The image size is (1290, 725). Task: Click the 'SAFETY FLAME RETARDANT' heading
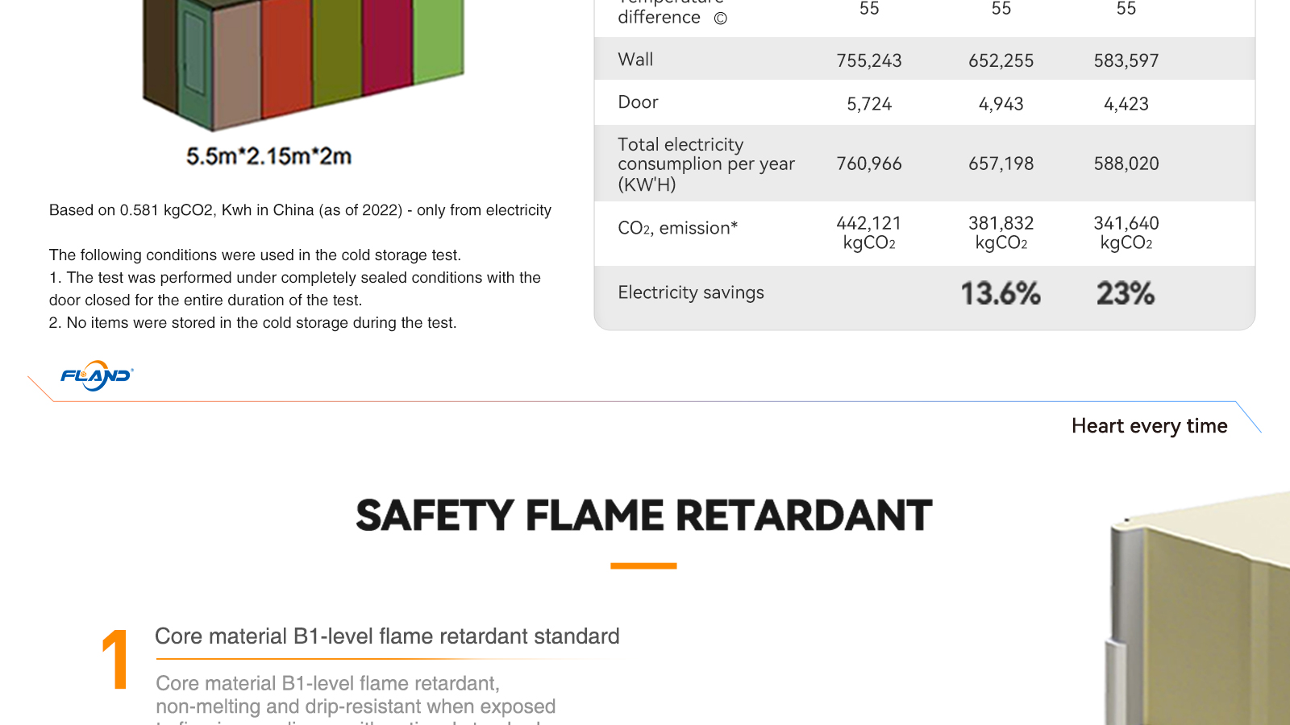643,516
